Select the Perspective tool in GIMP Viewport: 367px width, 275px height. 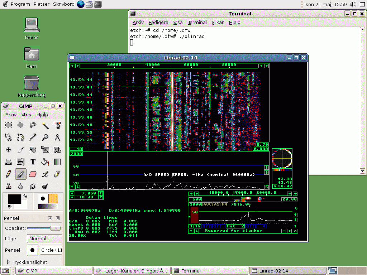coord(9,162)
